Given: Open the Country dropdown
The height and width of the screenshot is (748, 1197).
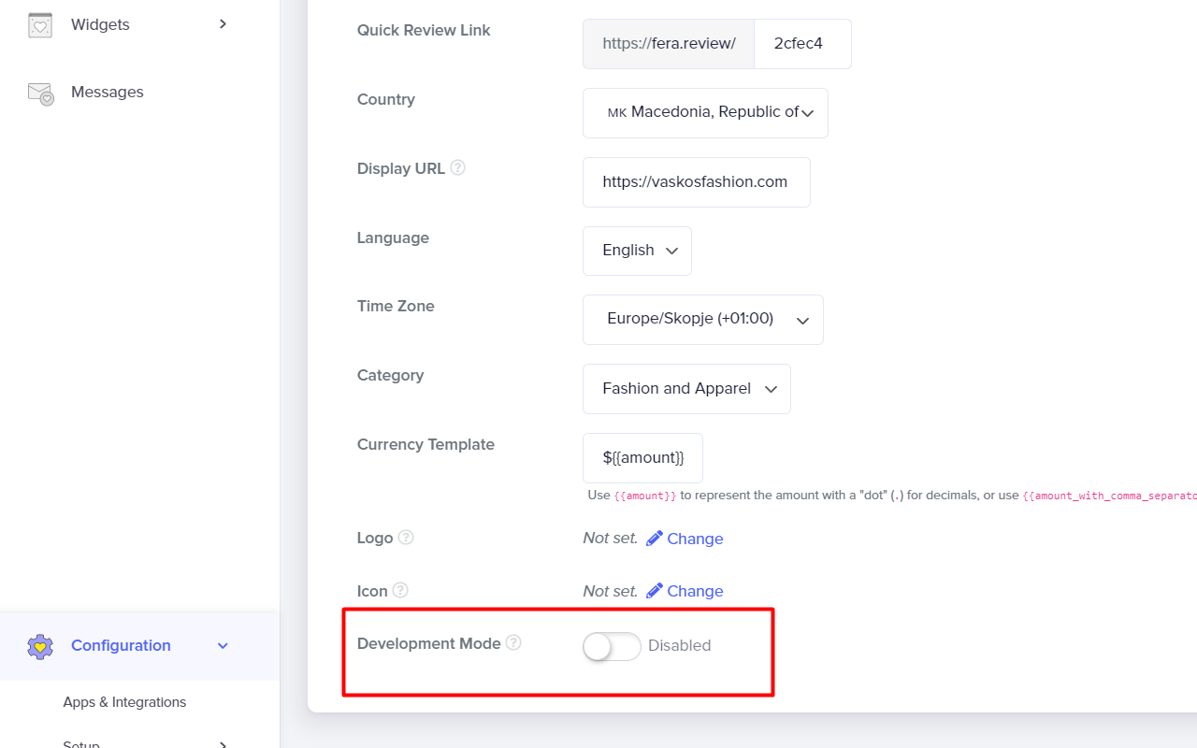Looking at the screenshot, I should coord(705,113).
